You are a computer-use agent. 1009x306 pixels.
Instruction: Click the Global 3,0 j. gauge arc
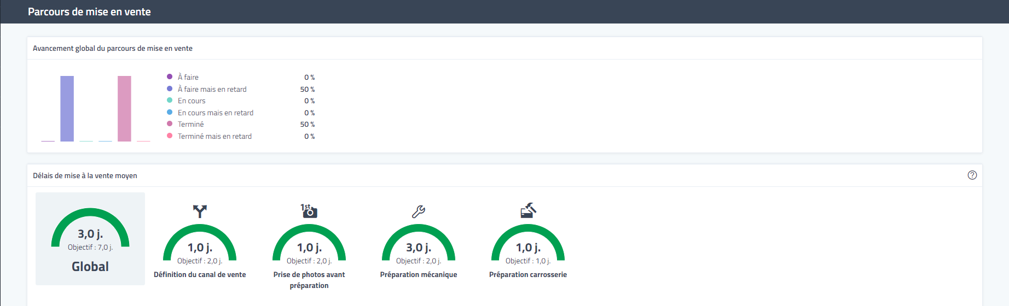click(x=90, y=228)
